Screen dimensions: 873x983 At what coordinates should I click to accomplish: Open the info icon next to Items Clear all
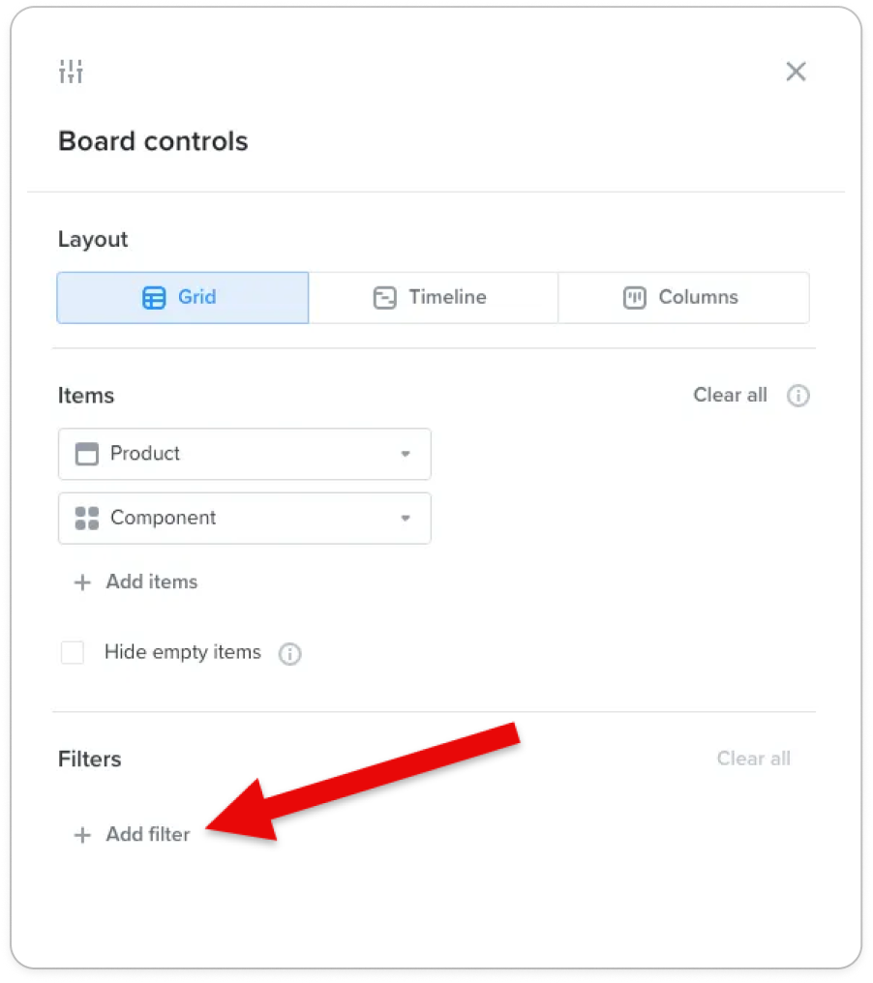tap(798, 396)
